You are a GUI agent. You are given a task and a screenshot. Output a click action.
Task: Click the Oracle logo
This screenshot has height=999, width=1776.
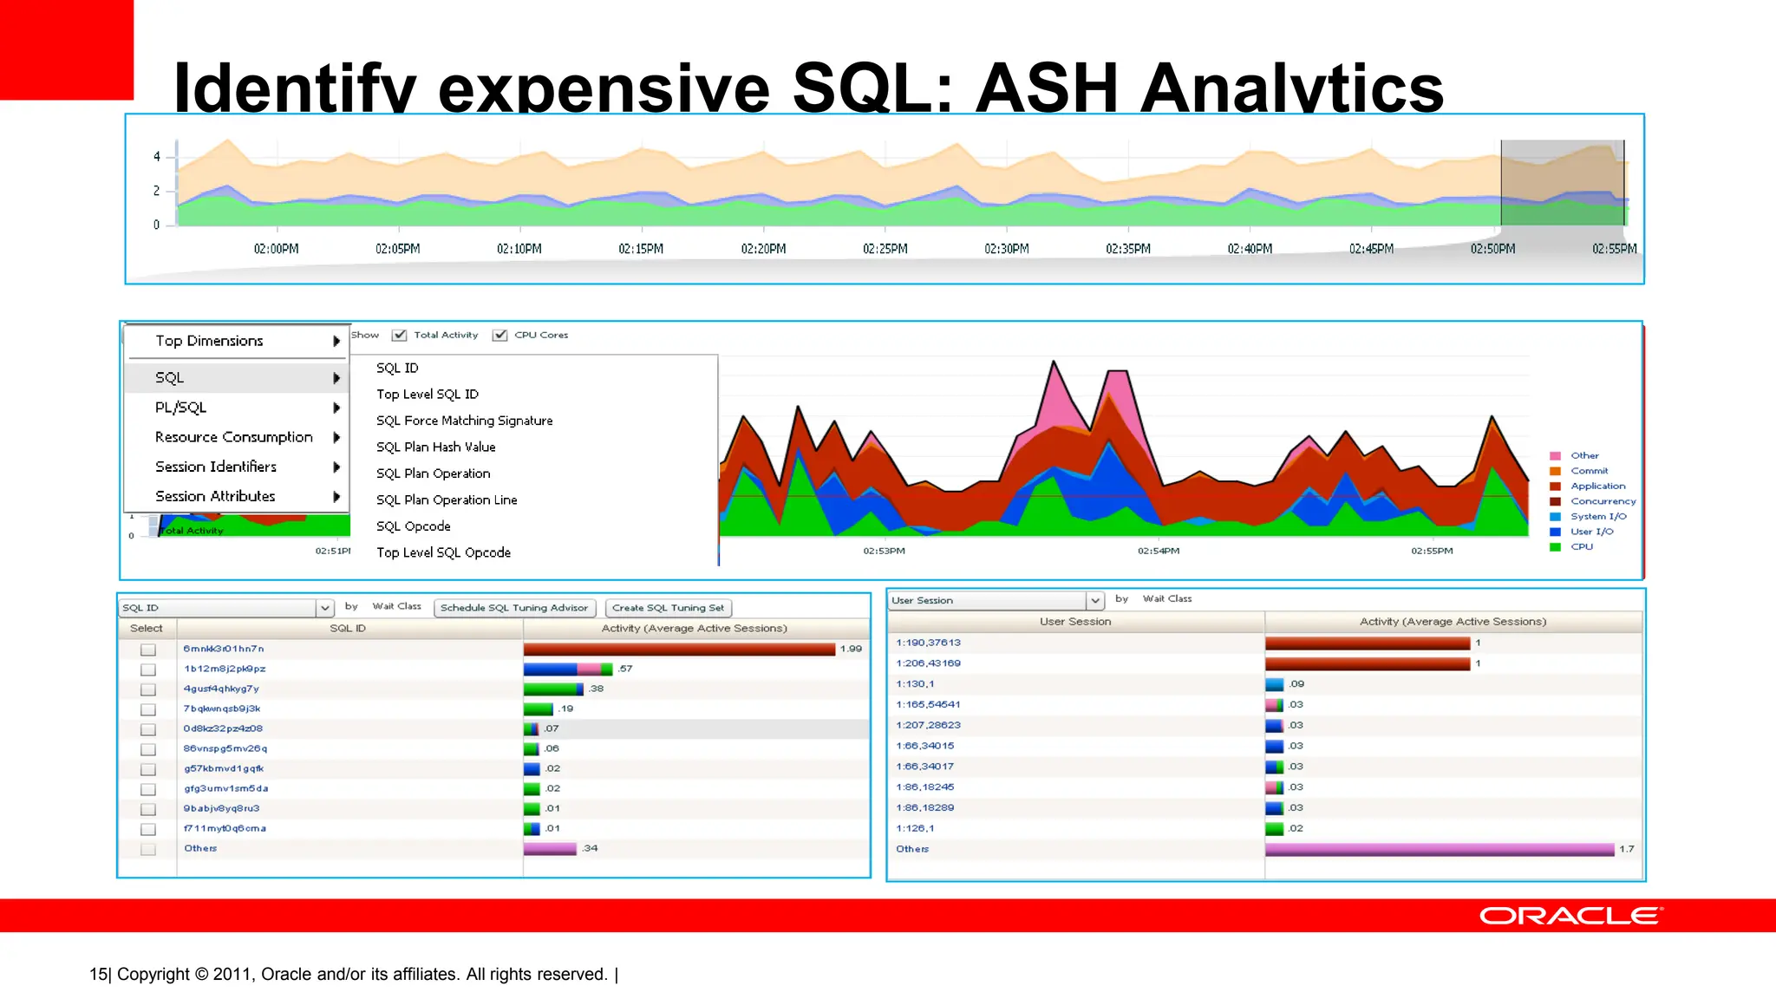click(x=1570, y=916)
